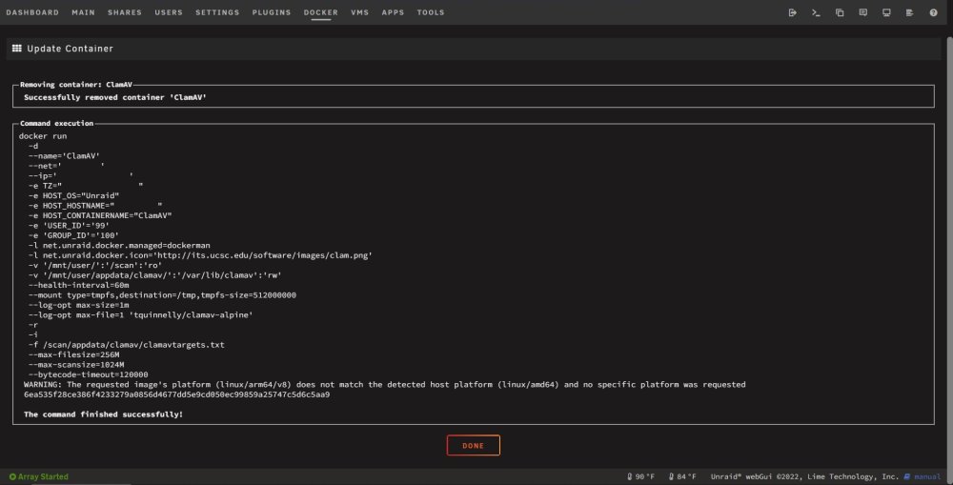Click the help question-mark icon
The width and height of the screenshot is (953, 485).
933,12
